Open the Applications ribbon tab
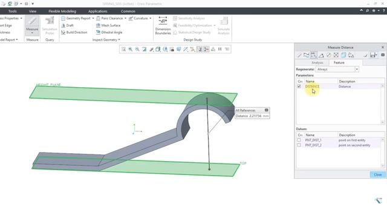387x218 pixels. [x=98, y=12]
